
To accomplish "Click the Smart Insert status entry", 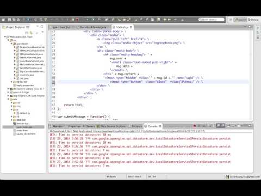I will 134,176.
